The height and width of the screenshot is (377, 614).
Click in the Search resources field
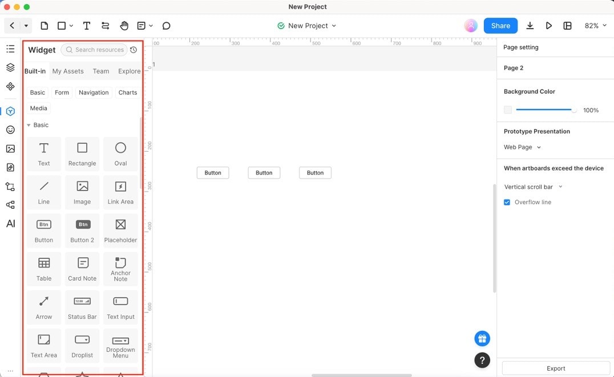click(x=94, y=50)
